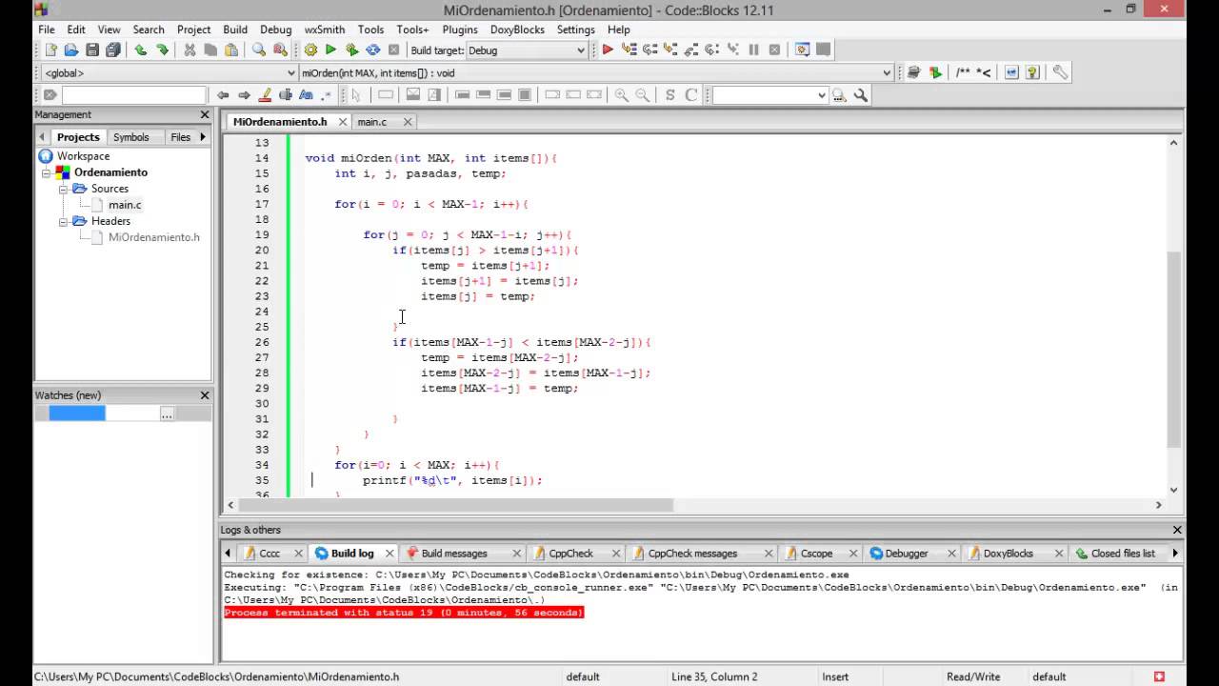Image resolution: width=1219 pixels, height=686 pixels.
Task: Open the Debugger log tab
Action: coord(907,554)
